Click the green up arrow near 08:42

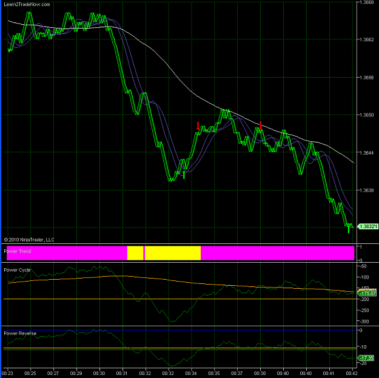tap(349, 229)
